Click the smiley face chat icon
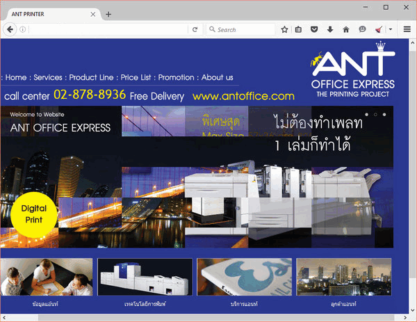 coord(361,29)
